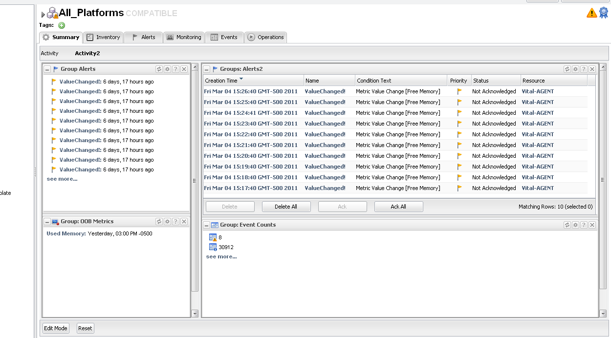Click the priority flag for the 15:26:40 alert
This screenshot has width=611, height=338.
[459, 91]
